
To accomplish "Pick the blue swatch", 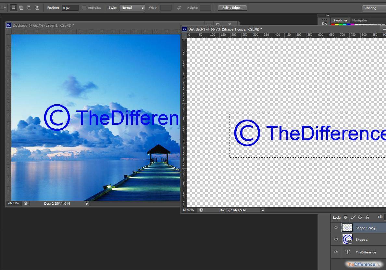I will coord(349,24).
